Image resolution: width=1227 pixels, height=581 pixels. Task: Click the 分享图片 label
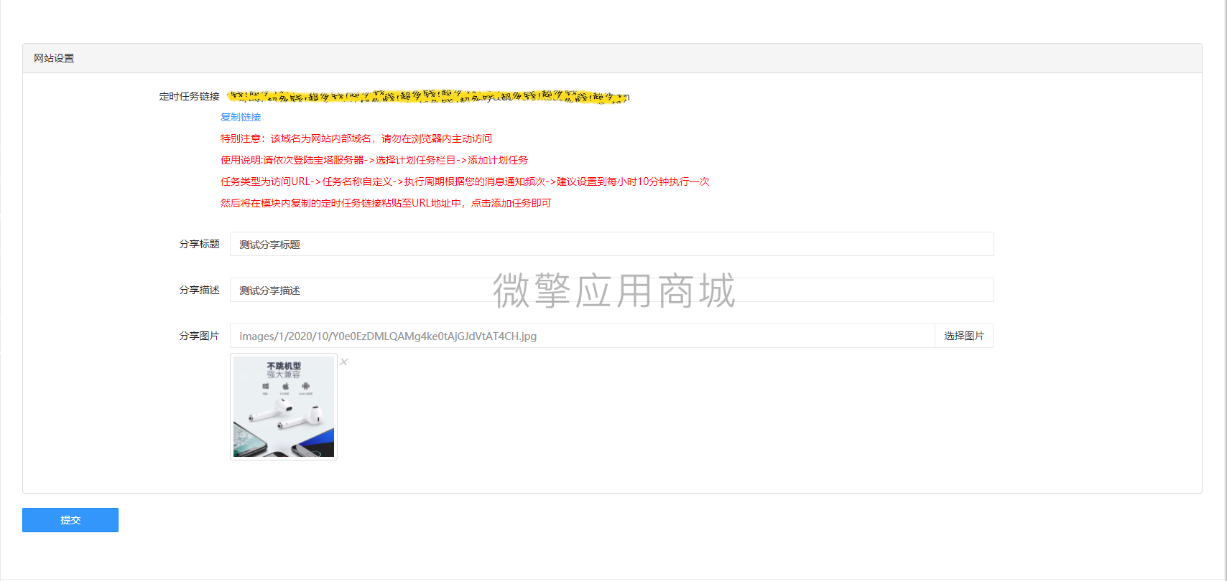point(199,336)
